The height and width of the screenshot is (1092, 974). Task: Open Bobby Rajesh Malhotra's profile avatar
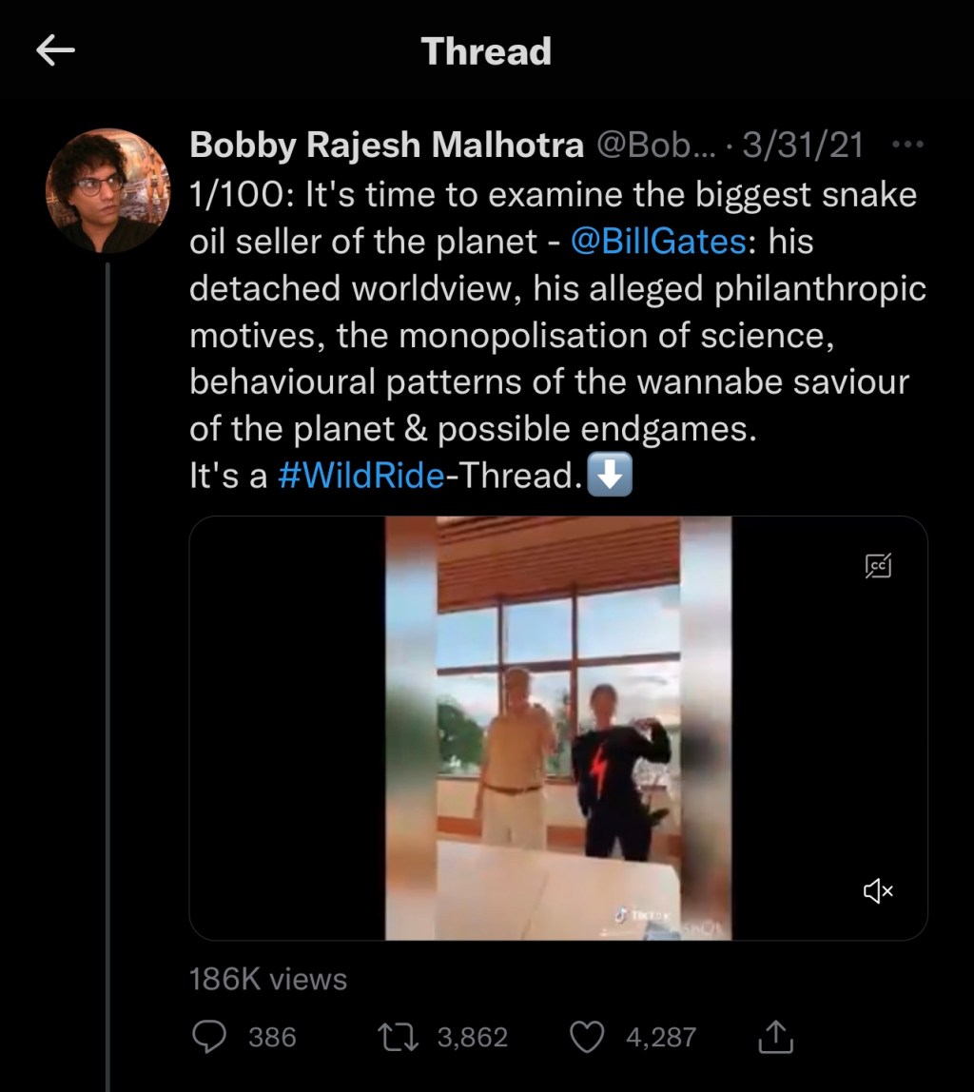pyautogui.click(x=107, y=189)
